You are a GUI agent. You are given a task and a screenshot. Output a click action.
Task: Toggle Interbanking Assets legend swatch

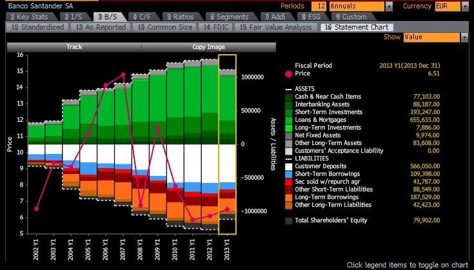[x=289, y=104]
